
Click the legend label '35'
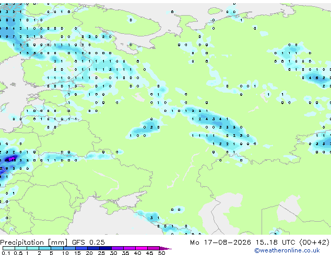125,253
